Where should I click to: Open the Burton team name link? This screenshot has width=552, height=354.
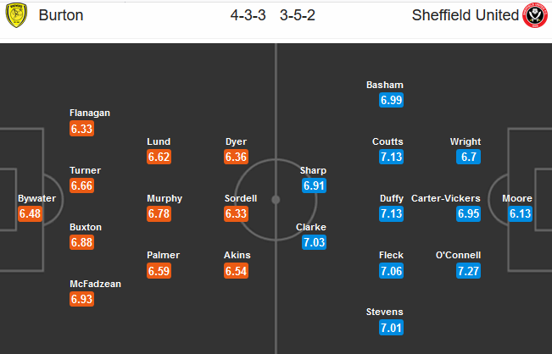pos(57,15)
